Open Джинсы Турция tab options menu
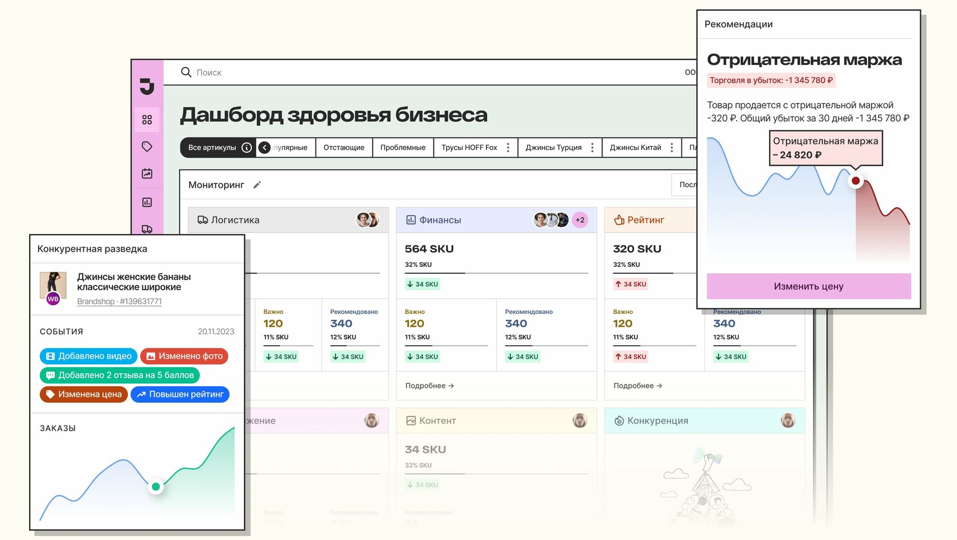This screenshot has height=540, width=957. (592, 148)
